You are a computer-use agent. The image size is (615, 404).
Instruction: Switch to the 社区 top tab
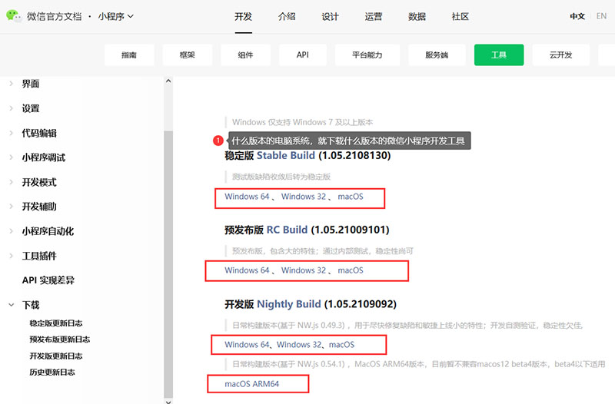pyautogui.click(x=460, y=16)
